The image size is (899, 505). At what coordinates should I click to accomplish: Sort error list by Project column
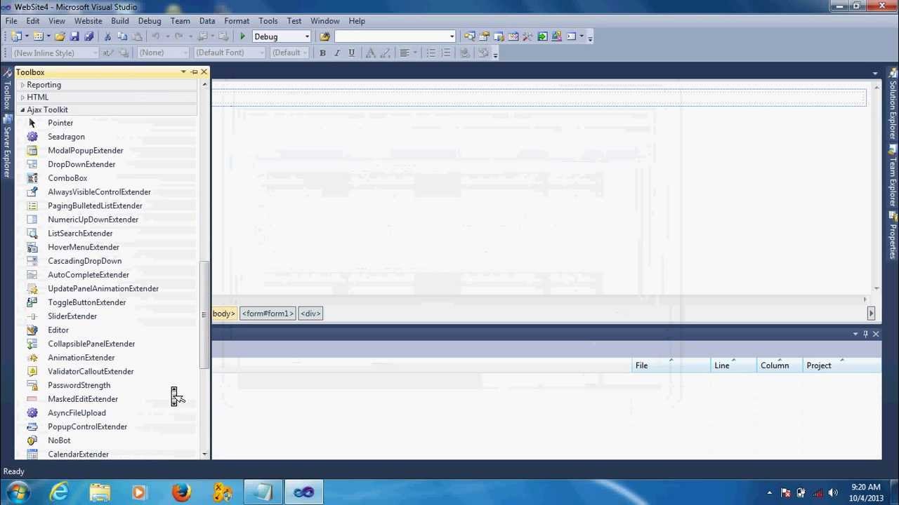point(842,365)
